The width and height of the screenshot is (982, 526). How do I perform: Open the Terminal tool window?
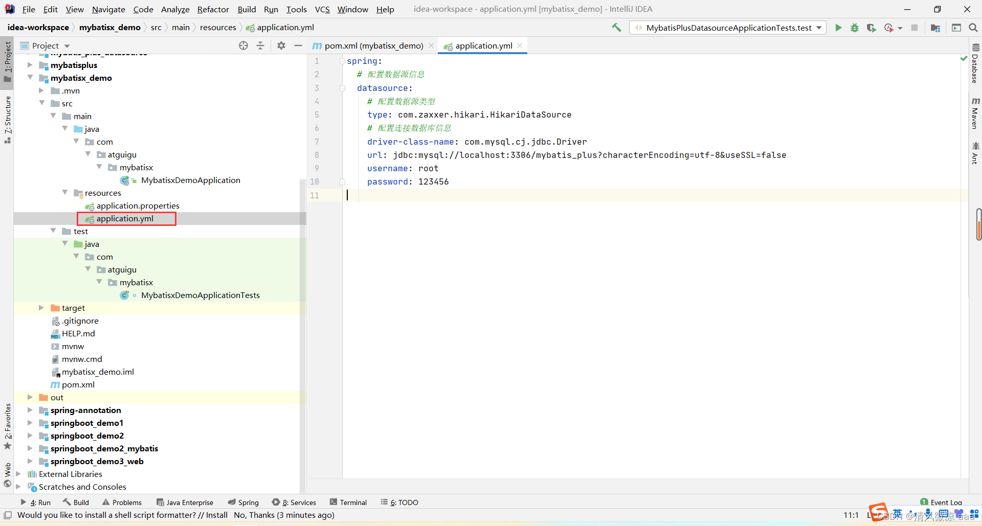click(x=348, y=502)
